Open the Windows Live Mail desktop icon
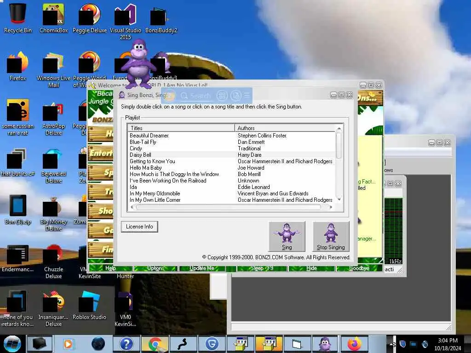The image size is (471, 353). click(53, 70)
